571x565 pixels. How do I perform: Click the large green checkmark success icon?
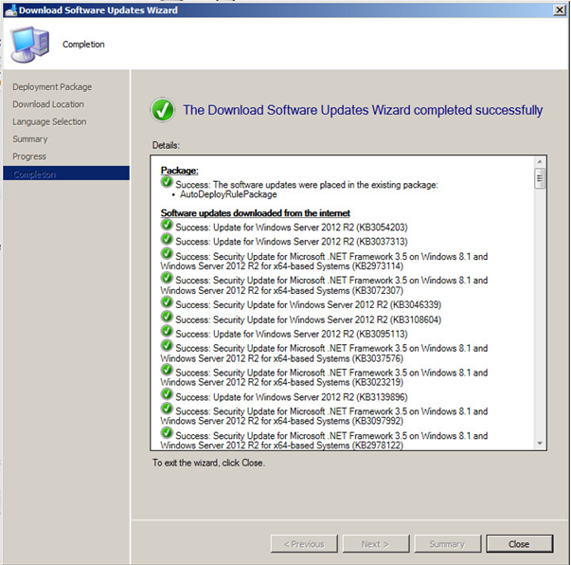point(163,110)
